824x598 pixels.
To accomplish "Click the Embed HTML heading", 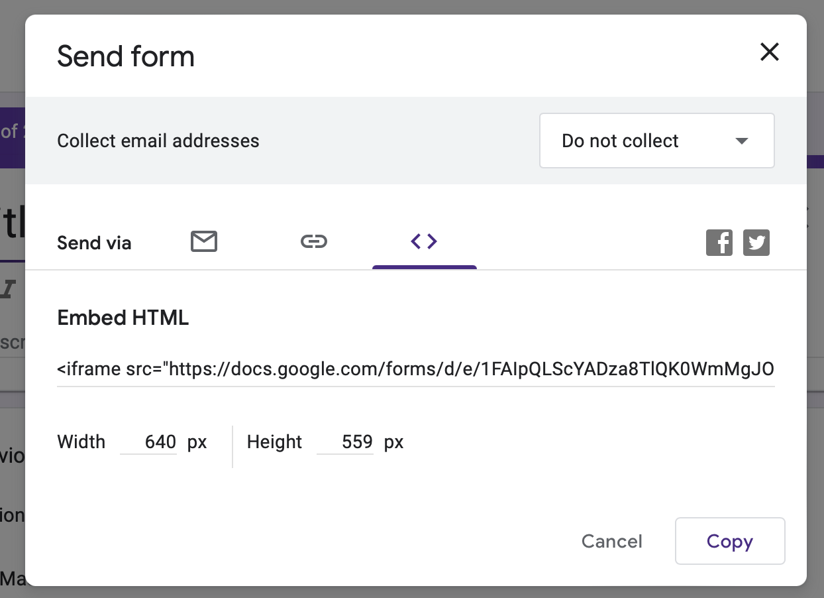I will [x=123, y=318].
